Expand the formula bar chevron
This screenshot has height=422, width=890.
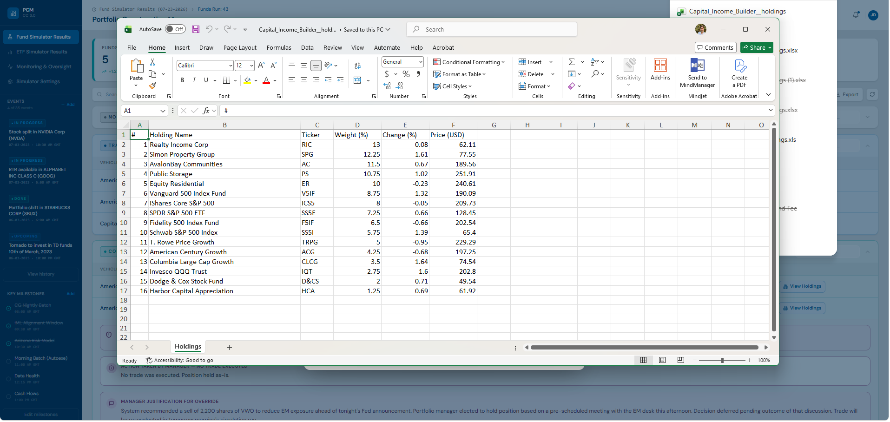tap(771, 110)
